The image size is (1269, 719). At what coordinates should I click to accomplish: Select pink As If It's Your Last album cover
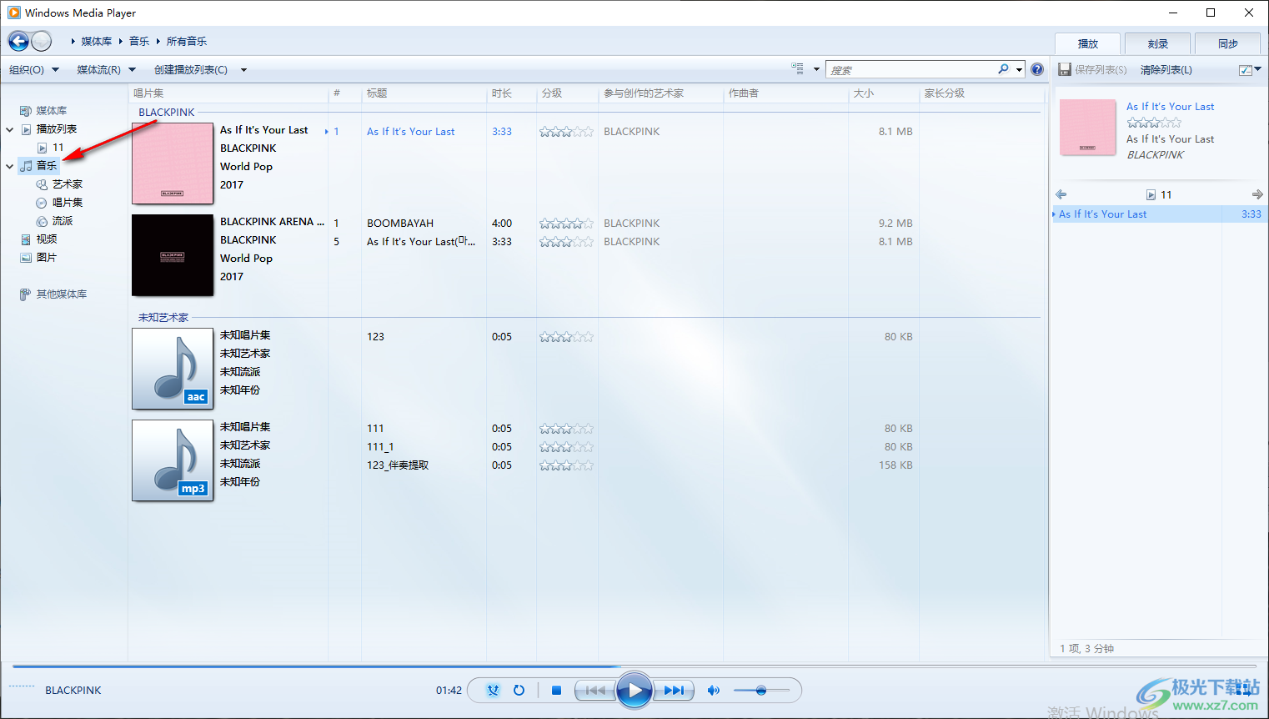point(173,163)
